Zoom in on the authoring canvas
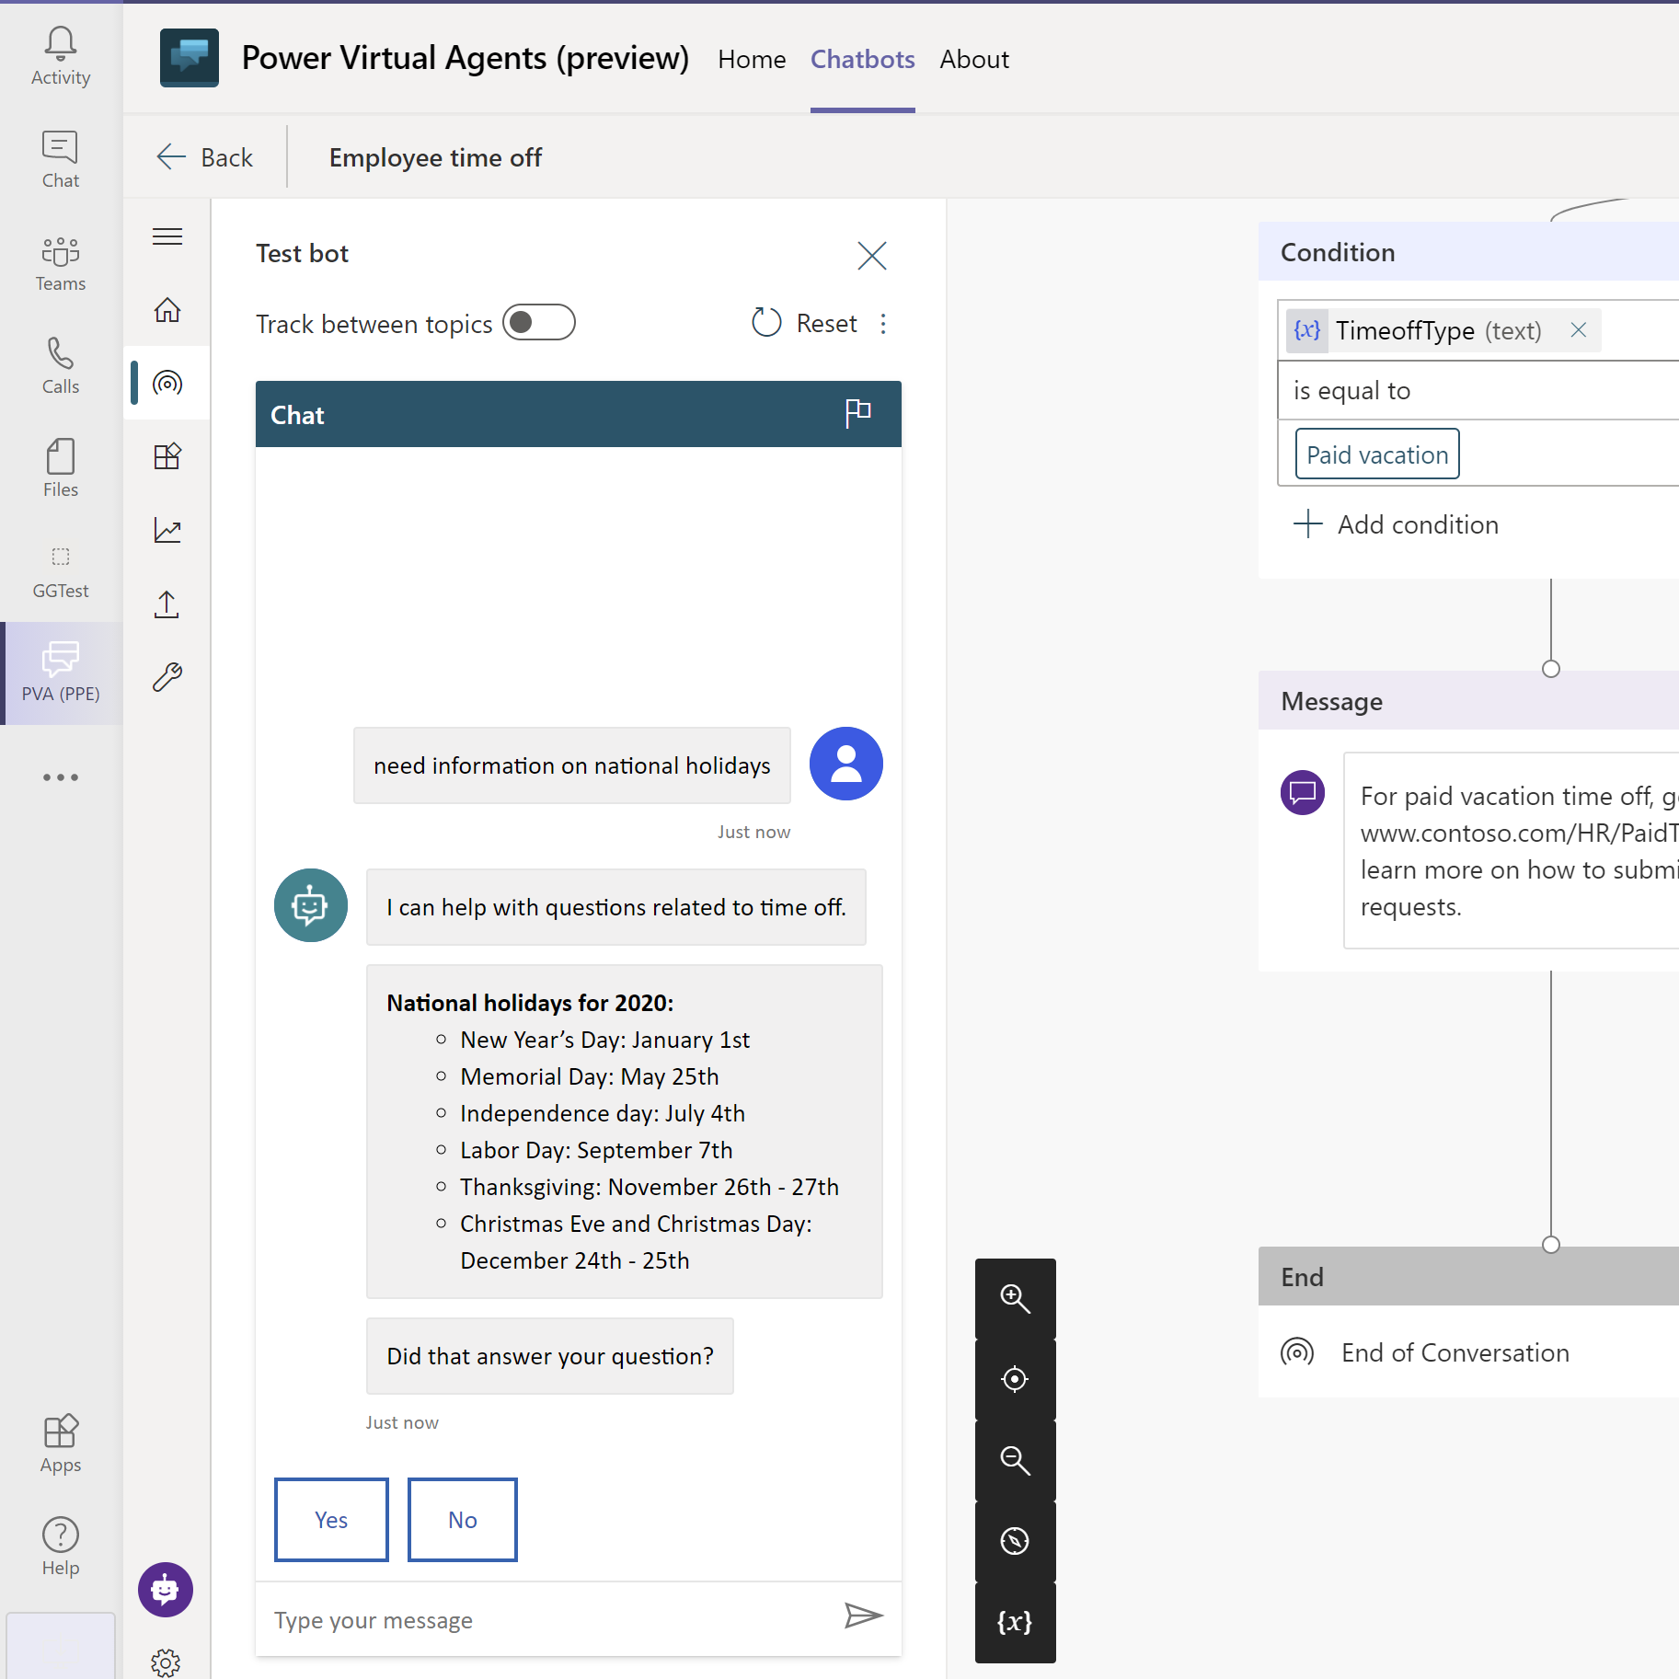The height and width of the screenshot is (1679, 1679). (1016, 1298)
